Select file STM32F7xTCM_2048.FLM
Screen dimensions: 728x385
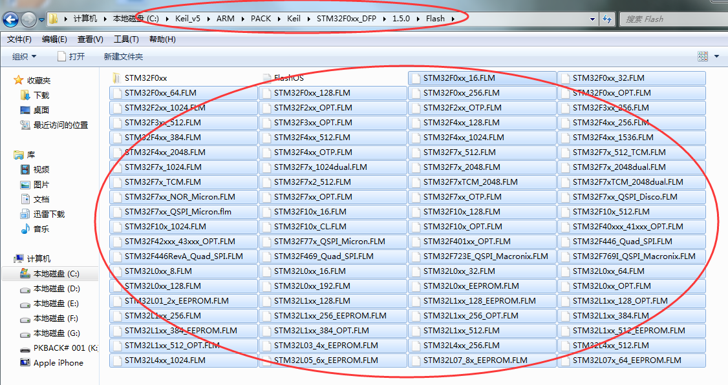pyautogui.click(x=482, y=182)
